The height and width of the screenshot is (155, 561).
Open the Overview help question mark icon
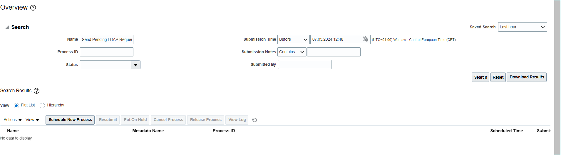[x=33, y=8]
